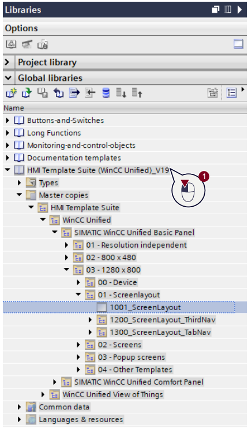The height and width of the screenshot is (429, 248).
Task: Click the open global library icon
Action: pos(27,93)
